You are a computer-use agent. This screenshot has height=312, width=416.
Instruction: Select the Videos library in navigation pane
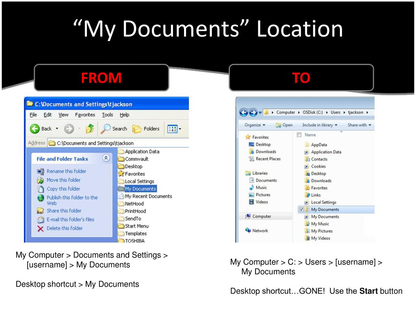click(259, 201)
